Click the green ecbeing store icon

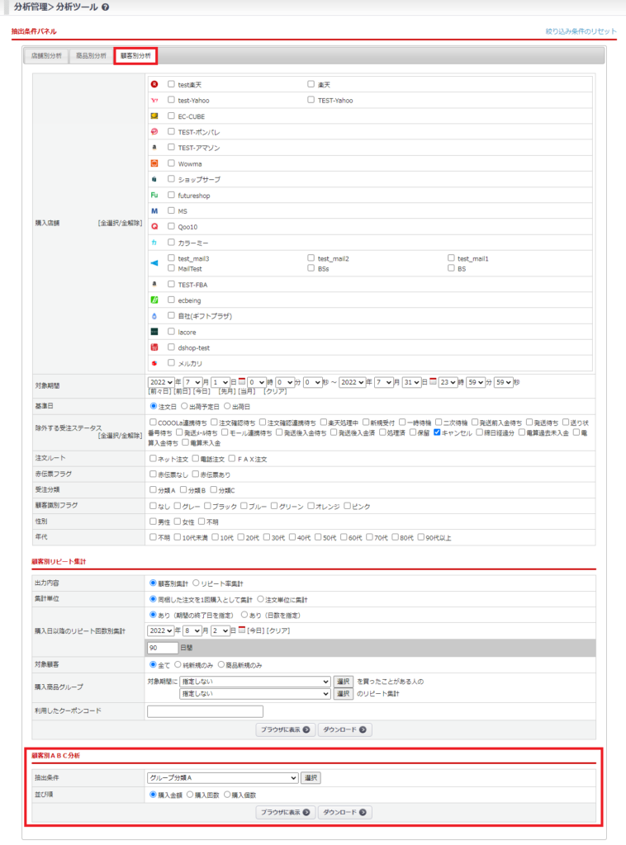[x=154, y=300]
